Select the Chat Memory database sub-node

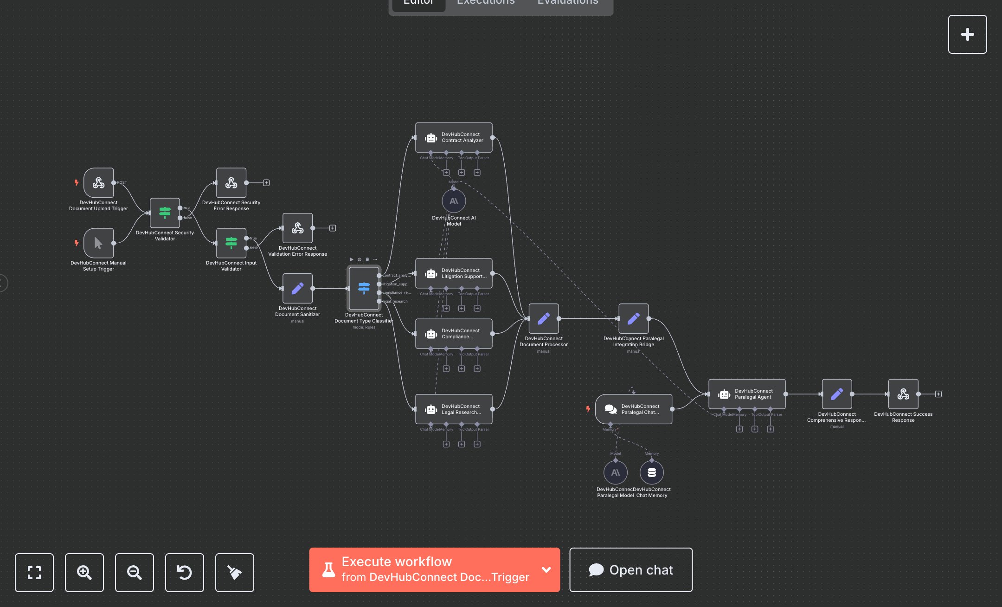(652, 472)
